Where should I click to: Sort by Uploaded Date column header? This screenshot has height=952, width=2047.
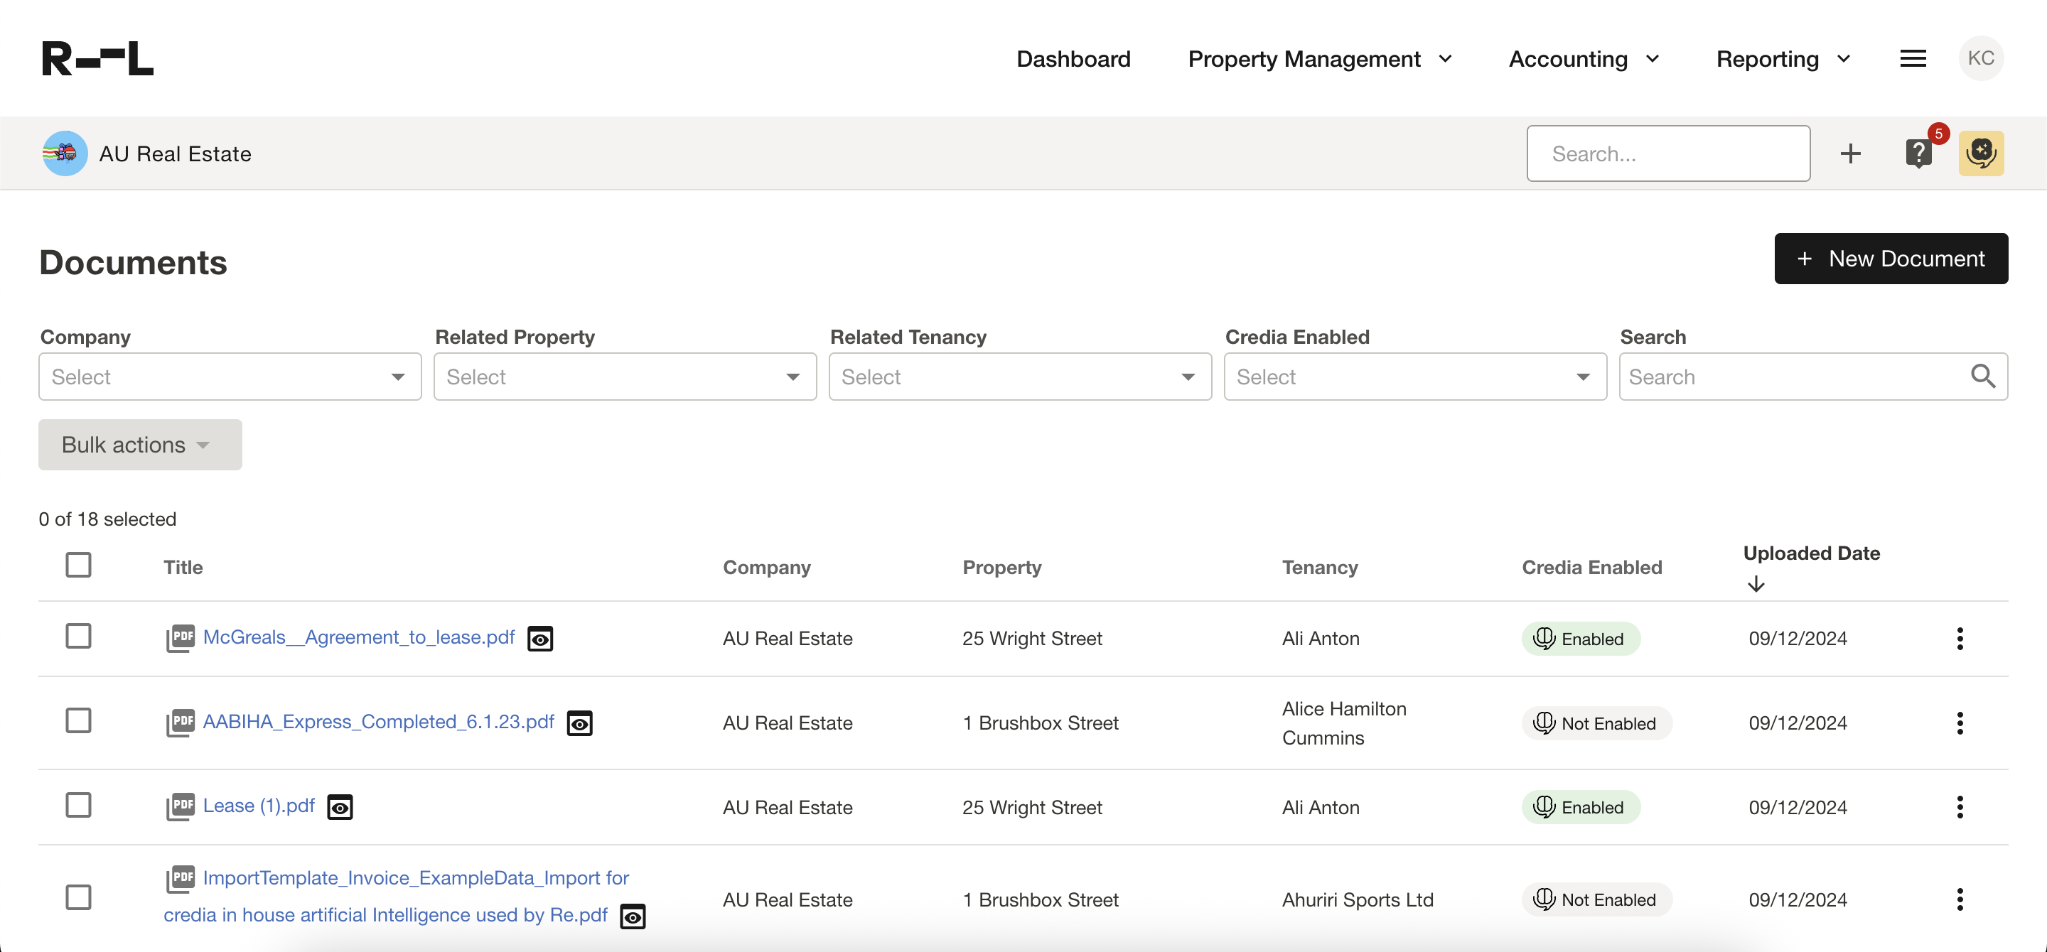pos(1811,553)
